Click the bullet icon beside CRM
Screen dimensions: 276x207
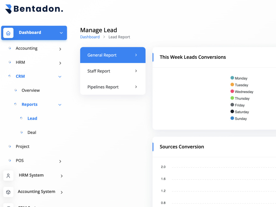[10, 76]
